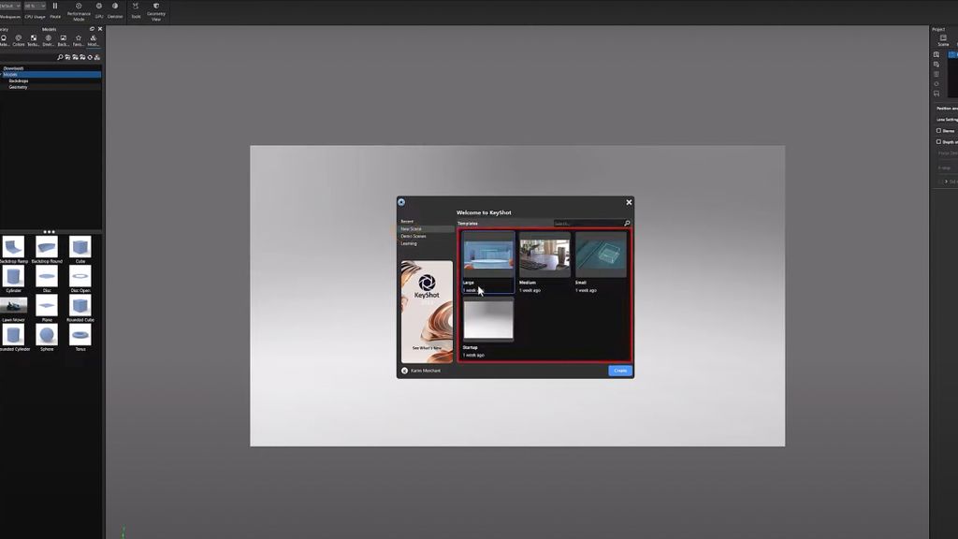Click the templates search field
The image size is (958, 539).
pos(588,223)
